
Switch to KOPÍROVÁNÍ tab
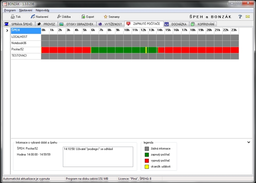203,24
